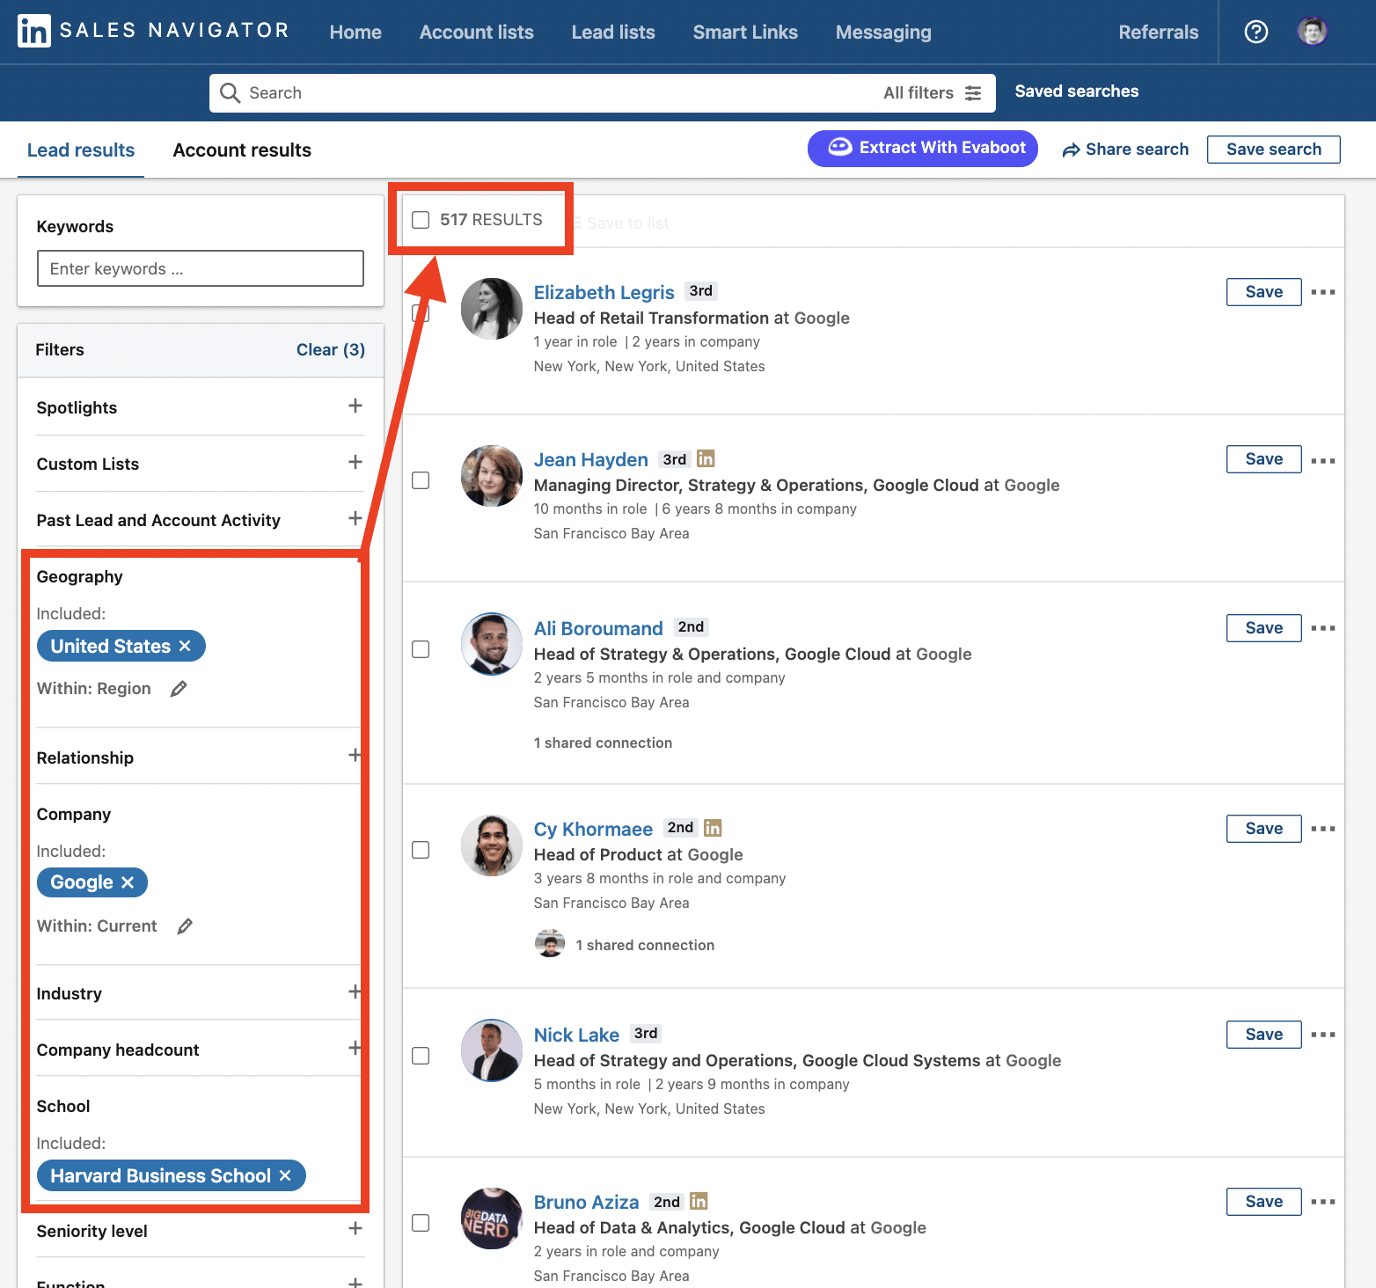Tick the select-all 517 RESULTS checkbox
Screen dimensions: 1376x1288
[421, 220]
